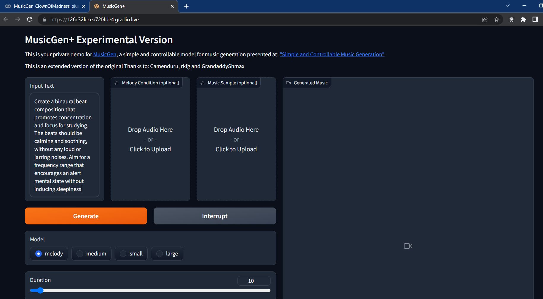The image size is (543, 299).
Task: Share this page via address bar icon
Action: pyautogui.click(x=485, y=20)
